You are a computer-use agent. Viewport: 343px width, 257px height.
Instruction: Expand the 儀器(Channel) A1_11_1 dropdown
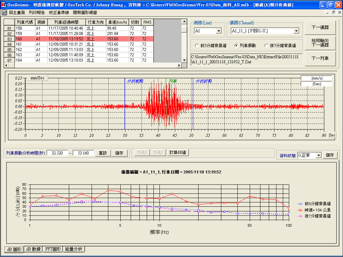coord(296,31)
